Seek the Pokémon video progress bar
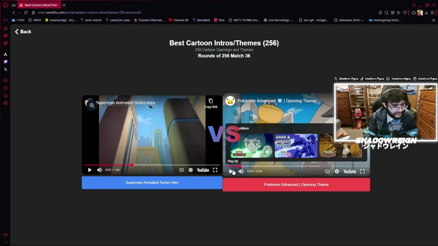Viewport: 438px width, 246px height. [x=296, y=166]
